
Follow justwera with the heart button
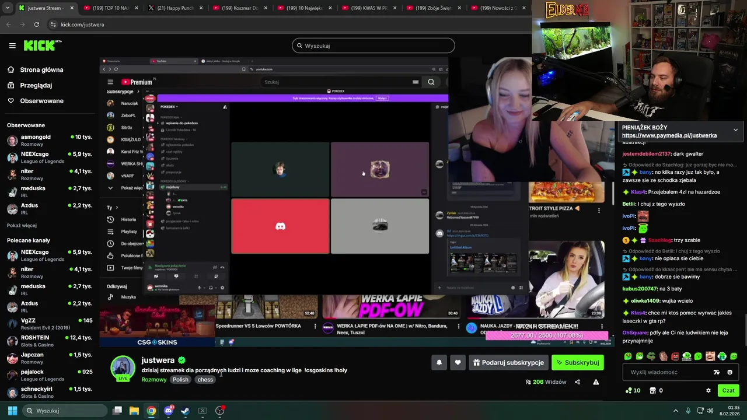coord(458,362)
